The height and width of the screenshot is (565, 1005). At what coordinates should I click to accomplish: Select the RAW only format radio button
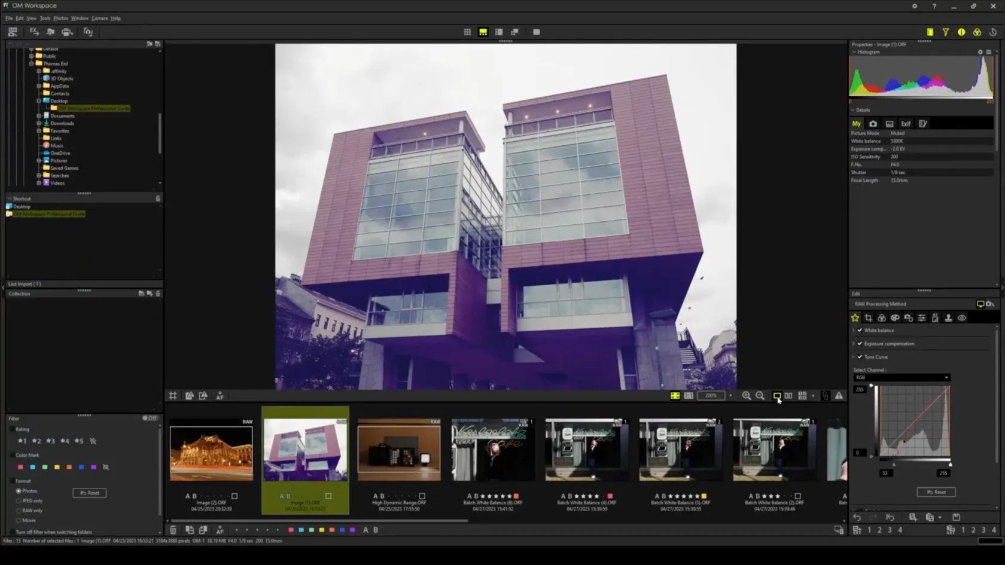[x=19, y=511]
